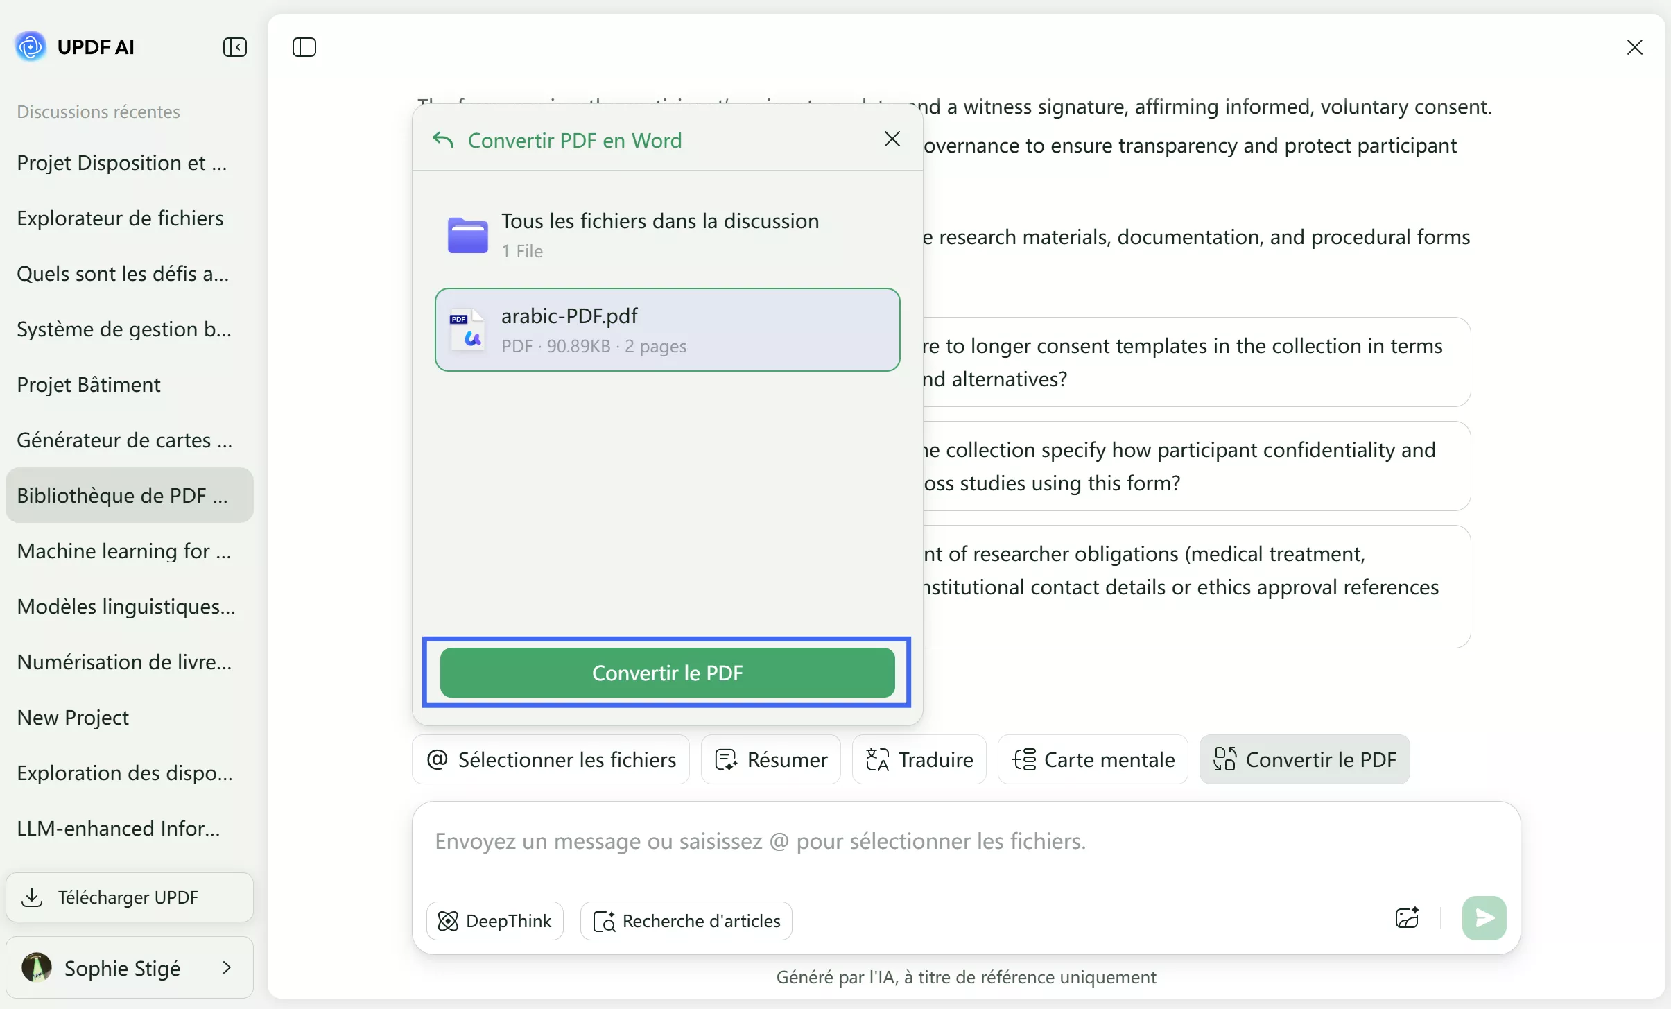Select the Résumer summarize icon
This screenshot has width=1671, height=1009.
726,759
